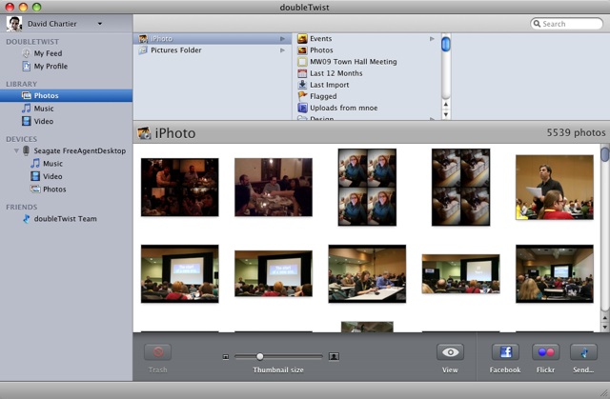
Task: Click large thumbnail icon at slider right
Action: pyautogui.click(x=334, y=356)
